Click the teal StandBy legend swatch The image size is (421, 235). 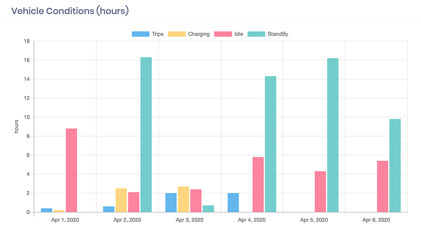pos(256,34)
